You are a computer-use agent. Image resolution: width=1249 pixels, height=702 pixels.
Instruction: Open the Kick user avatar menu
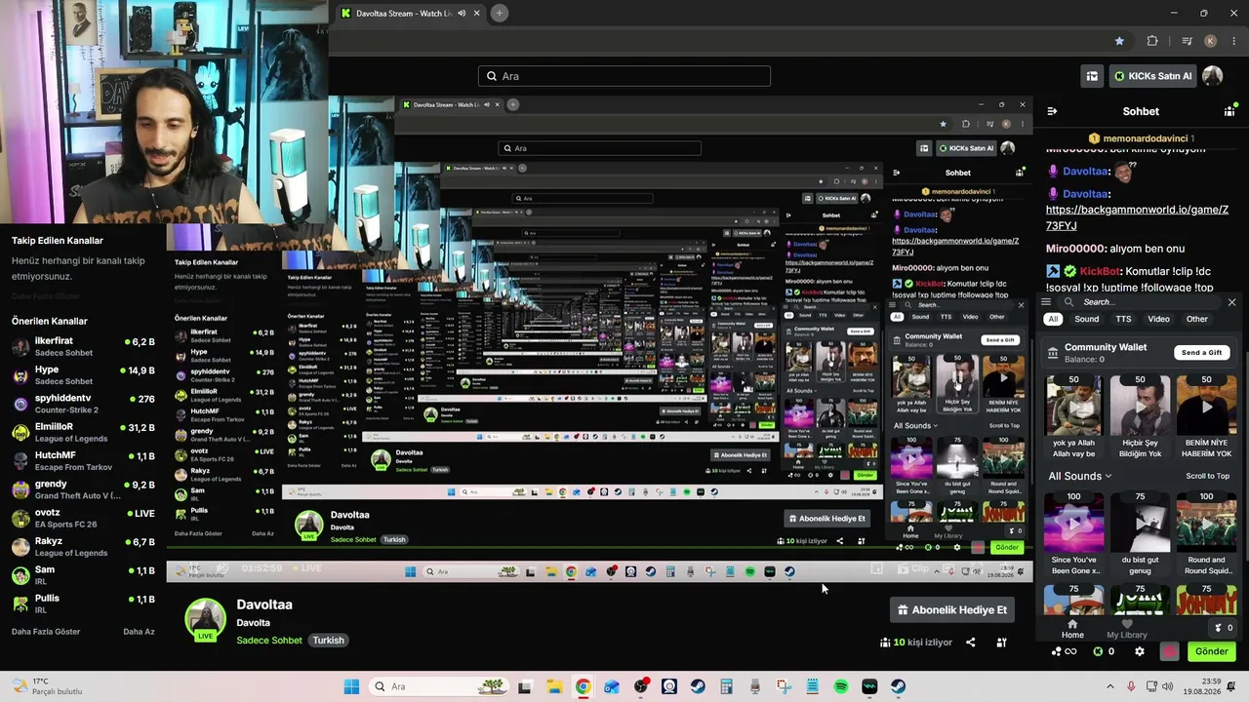[x=1212, y=76]
